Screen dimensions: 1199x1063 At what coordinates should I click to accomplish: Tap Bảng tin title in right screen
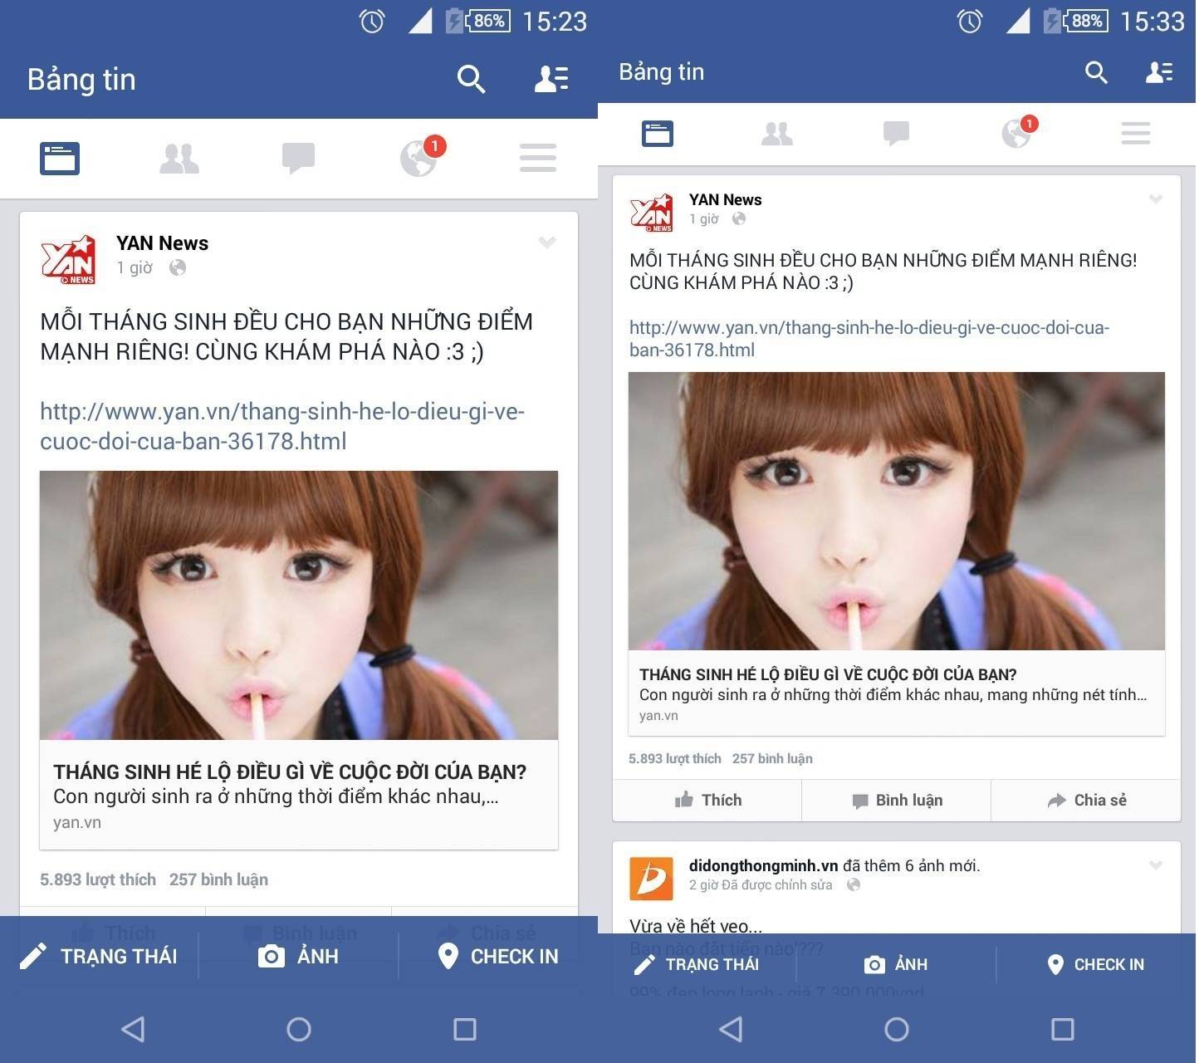(x=662, y=72)
